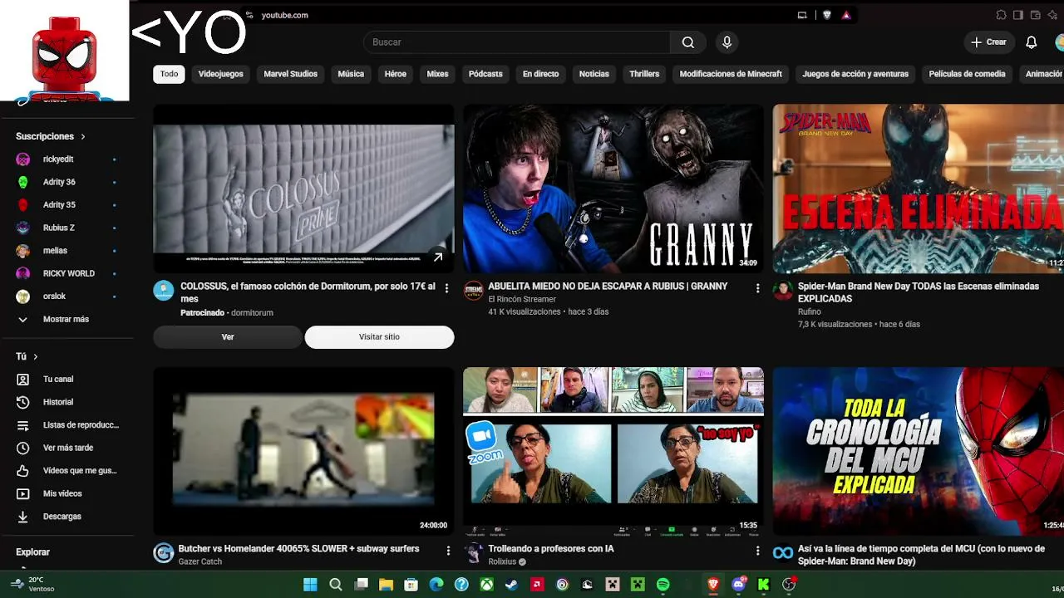Image resolution: width=1064 pixels, height=598 pixels.
Task: Filter by En directo chip
Action: [x=541, y=74]
